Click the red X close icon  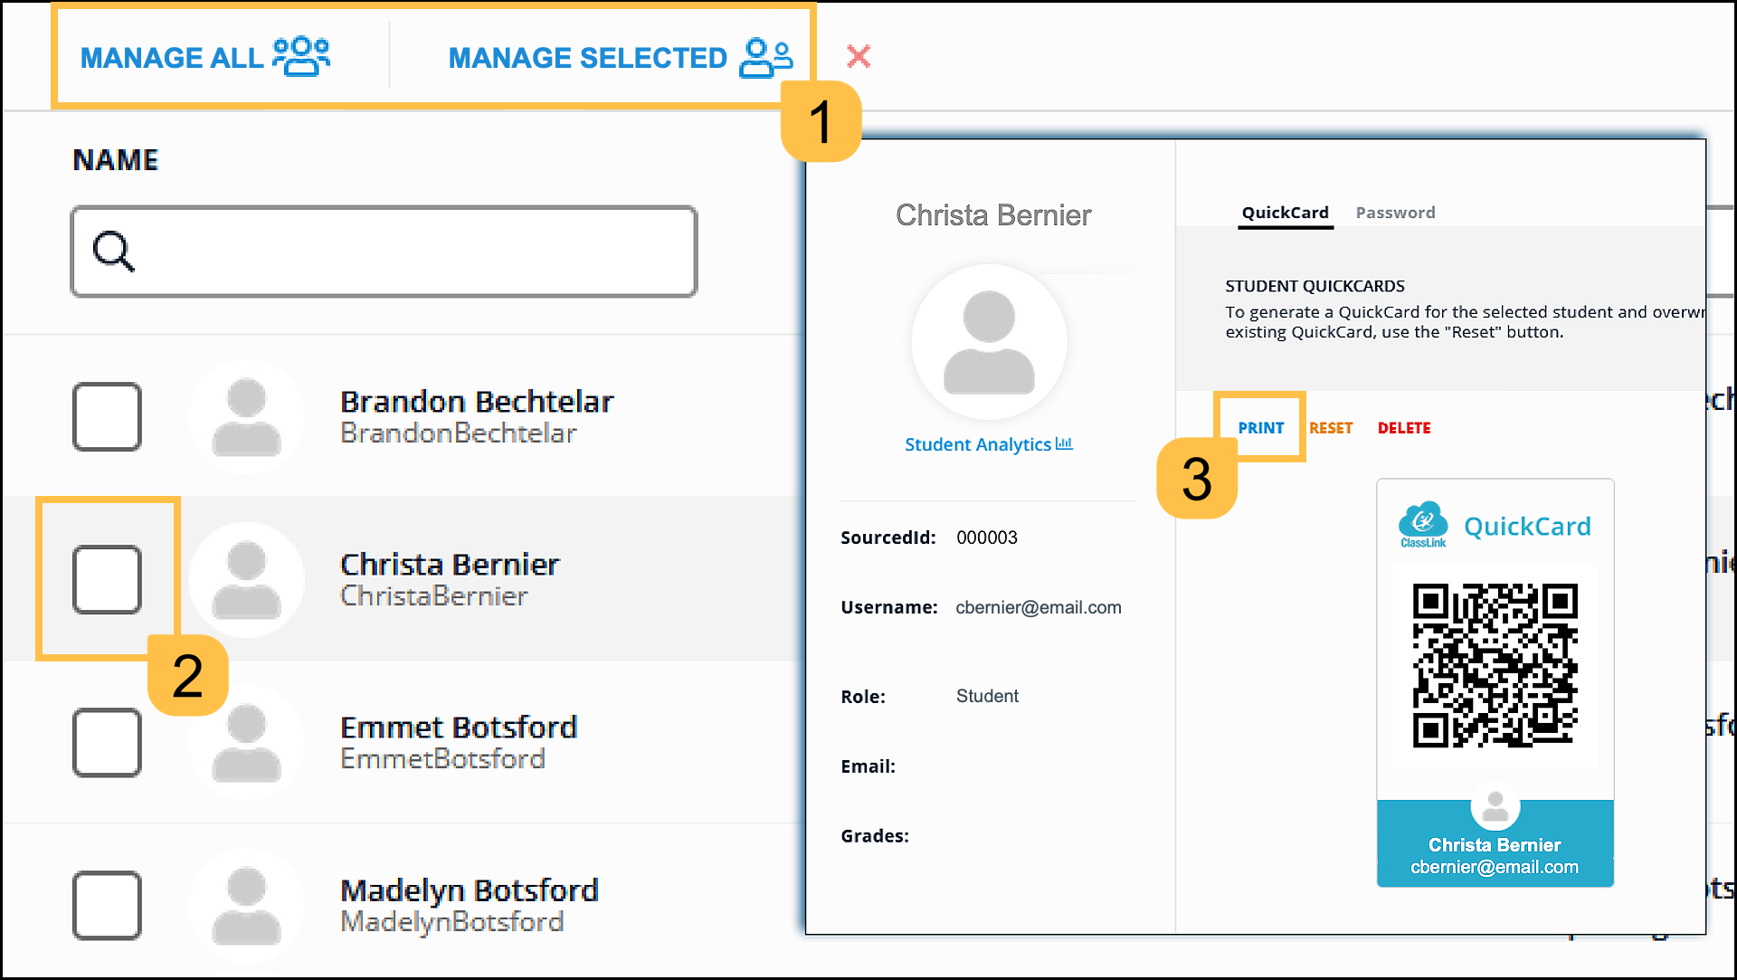pos(858,57)
